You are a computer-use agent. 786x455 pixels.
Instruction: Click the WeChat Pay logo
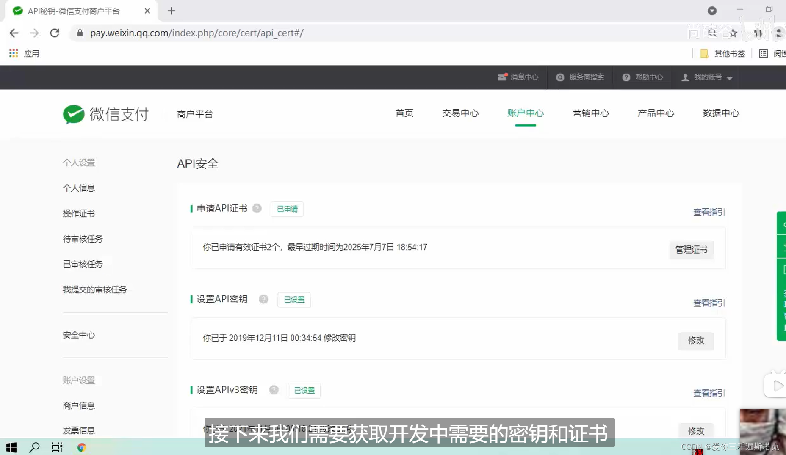74,114
